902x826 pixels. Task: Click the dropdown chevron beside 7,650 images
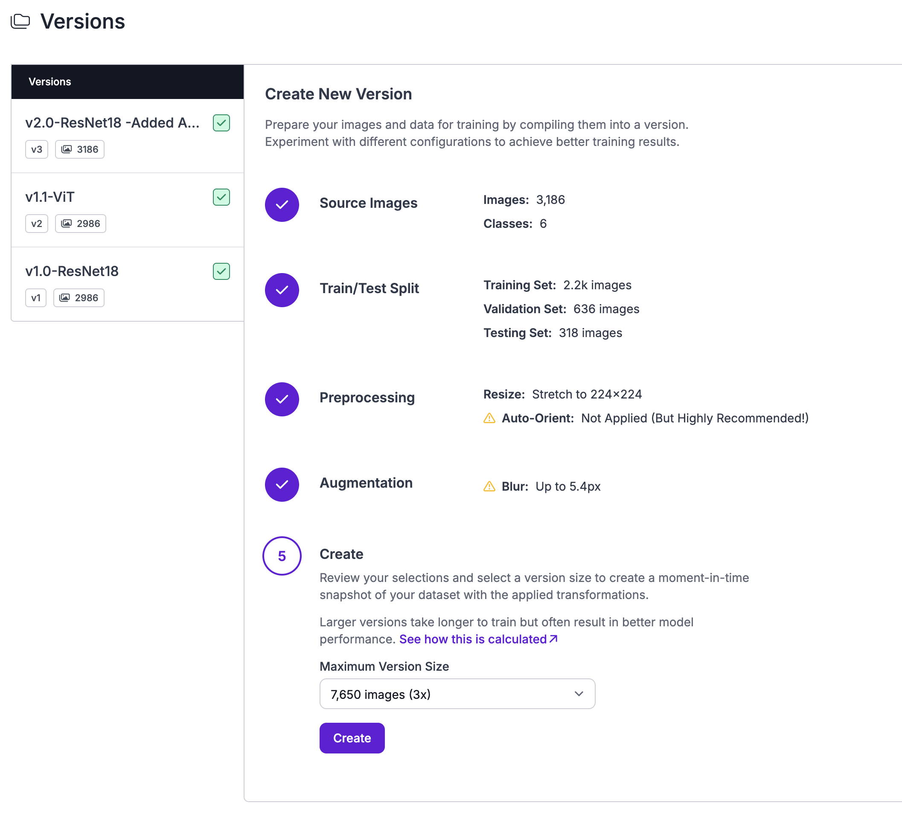click(579, 694)
